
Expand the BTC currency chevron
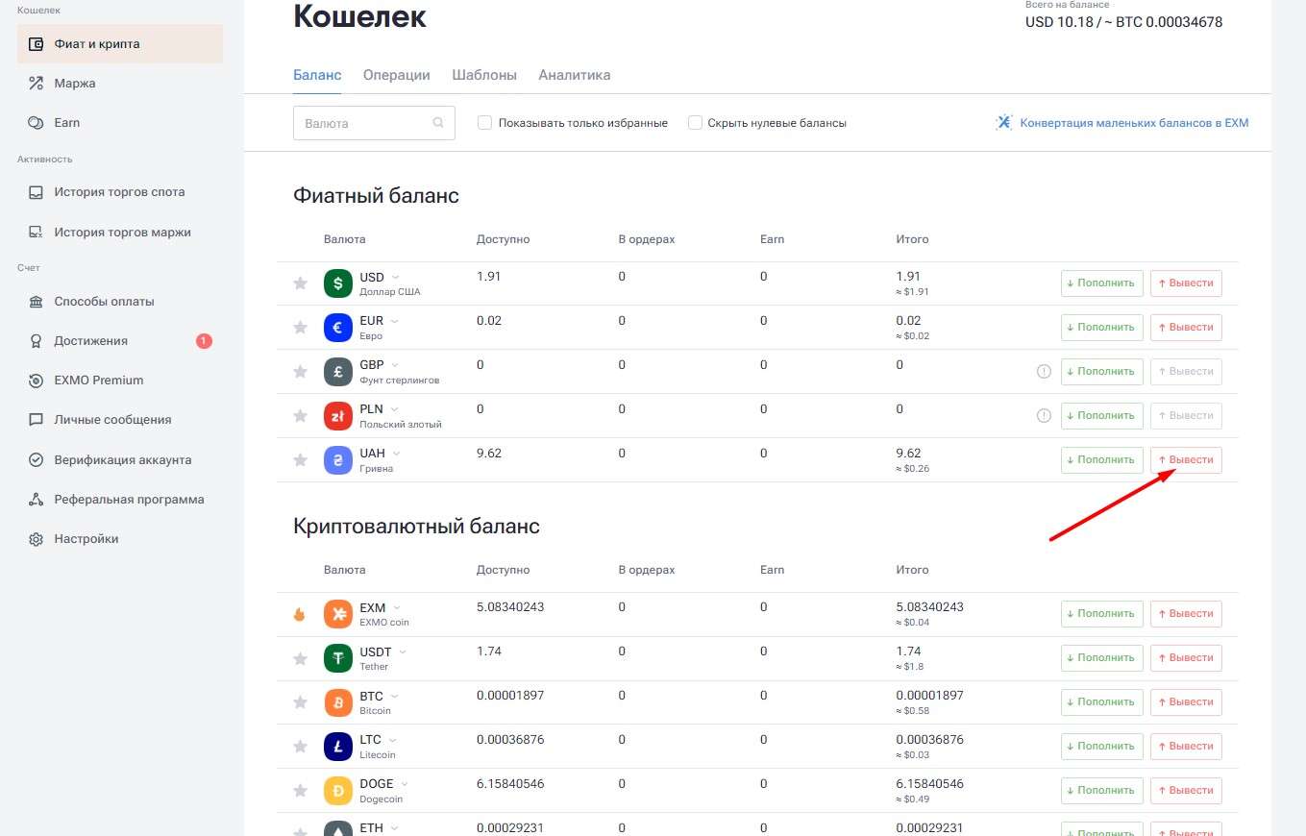click(x=395, y=696)
